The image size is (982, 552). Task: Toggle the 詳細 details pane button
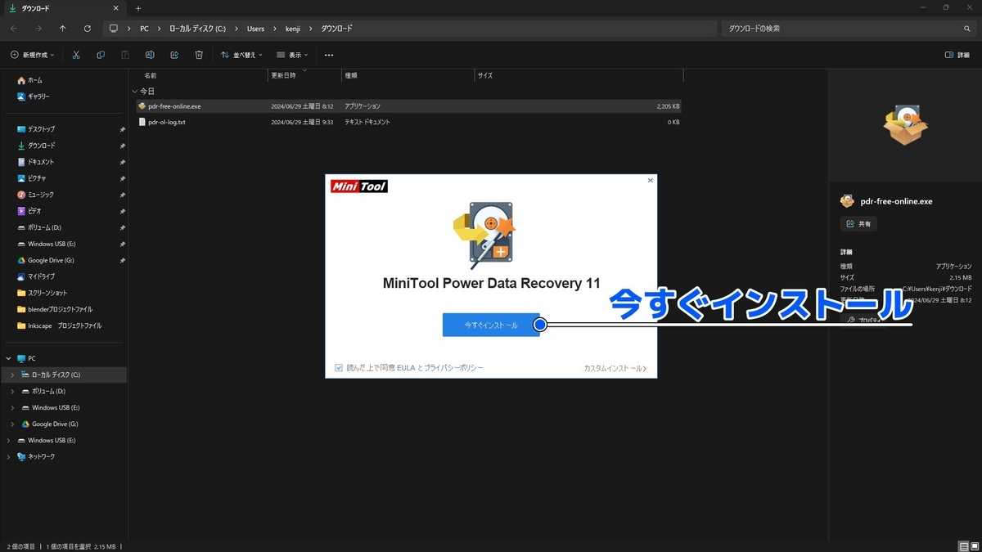click(x=957, y=55)
